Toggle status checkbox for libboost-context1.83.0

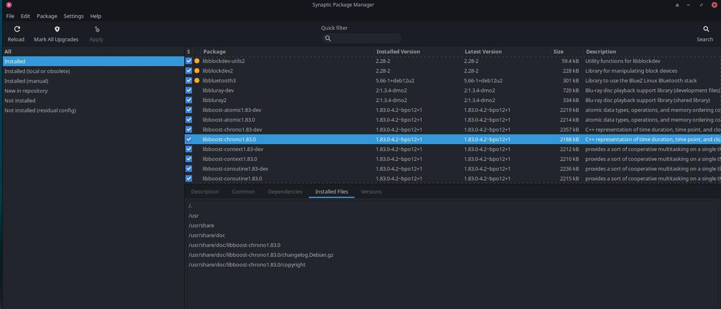(x=189, y=159)
